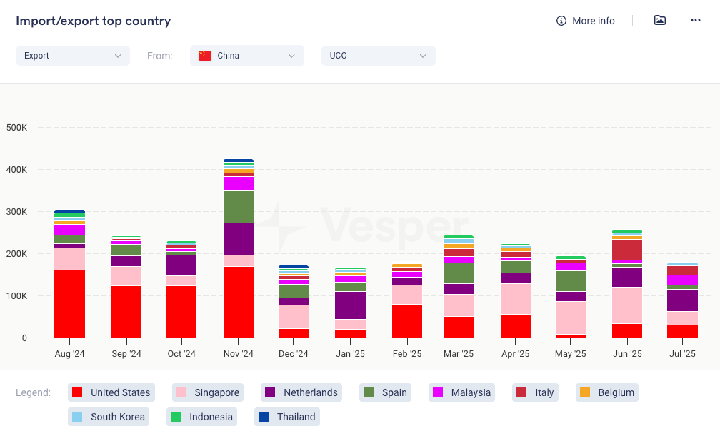Click the More info link
This screenshot has height=436, width=720.
(593, 21)
